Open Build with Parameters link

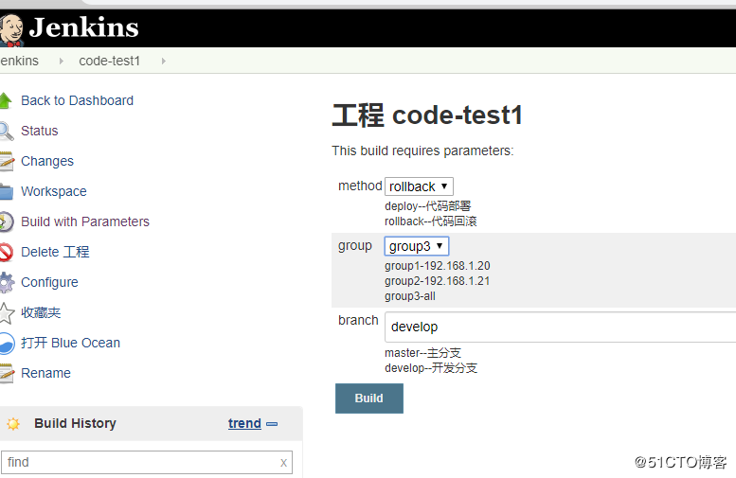[85, 221]
